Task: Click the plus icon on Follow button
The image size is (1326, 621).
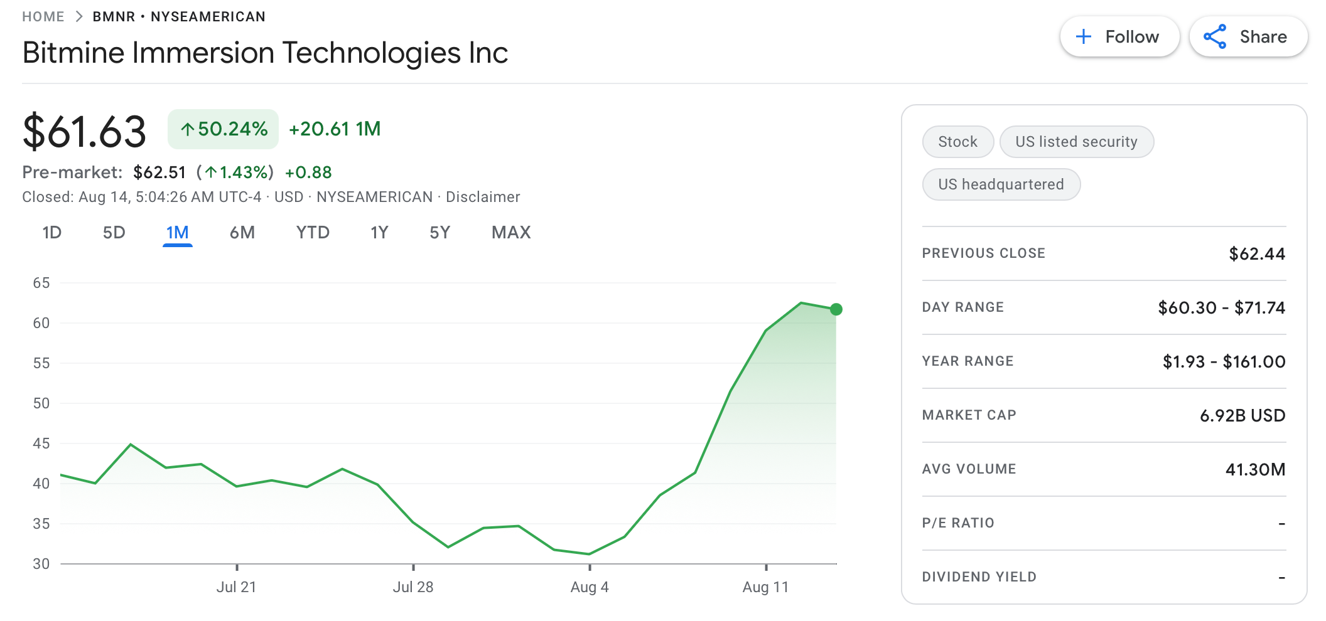Action: [x=1083, y=36]
